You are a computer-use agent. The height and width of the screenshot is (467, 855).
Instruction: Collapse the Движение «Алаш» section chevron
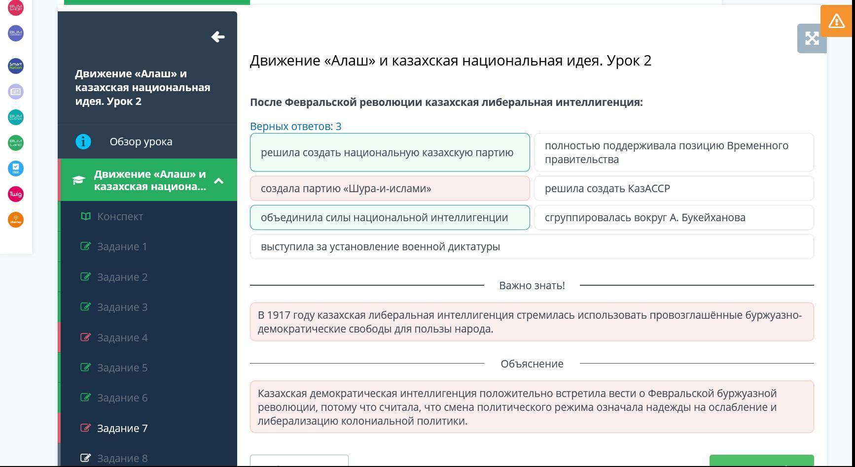219,181
